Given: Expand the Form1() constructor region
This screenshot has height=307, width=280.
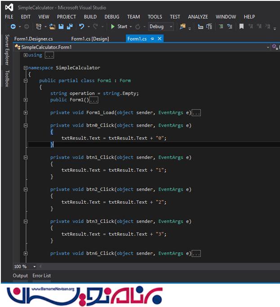Looking at the screenshot, I should pos(26,100).
